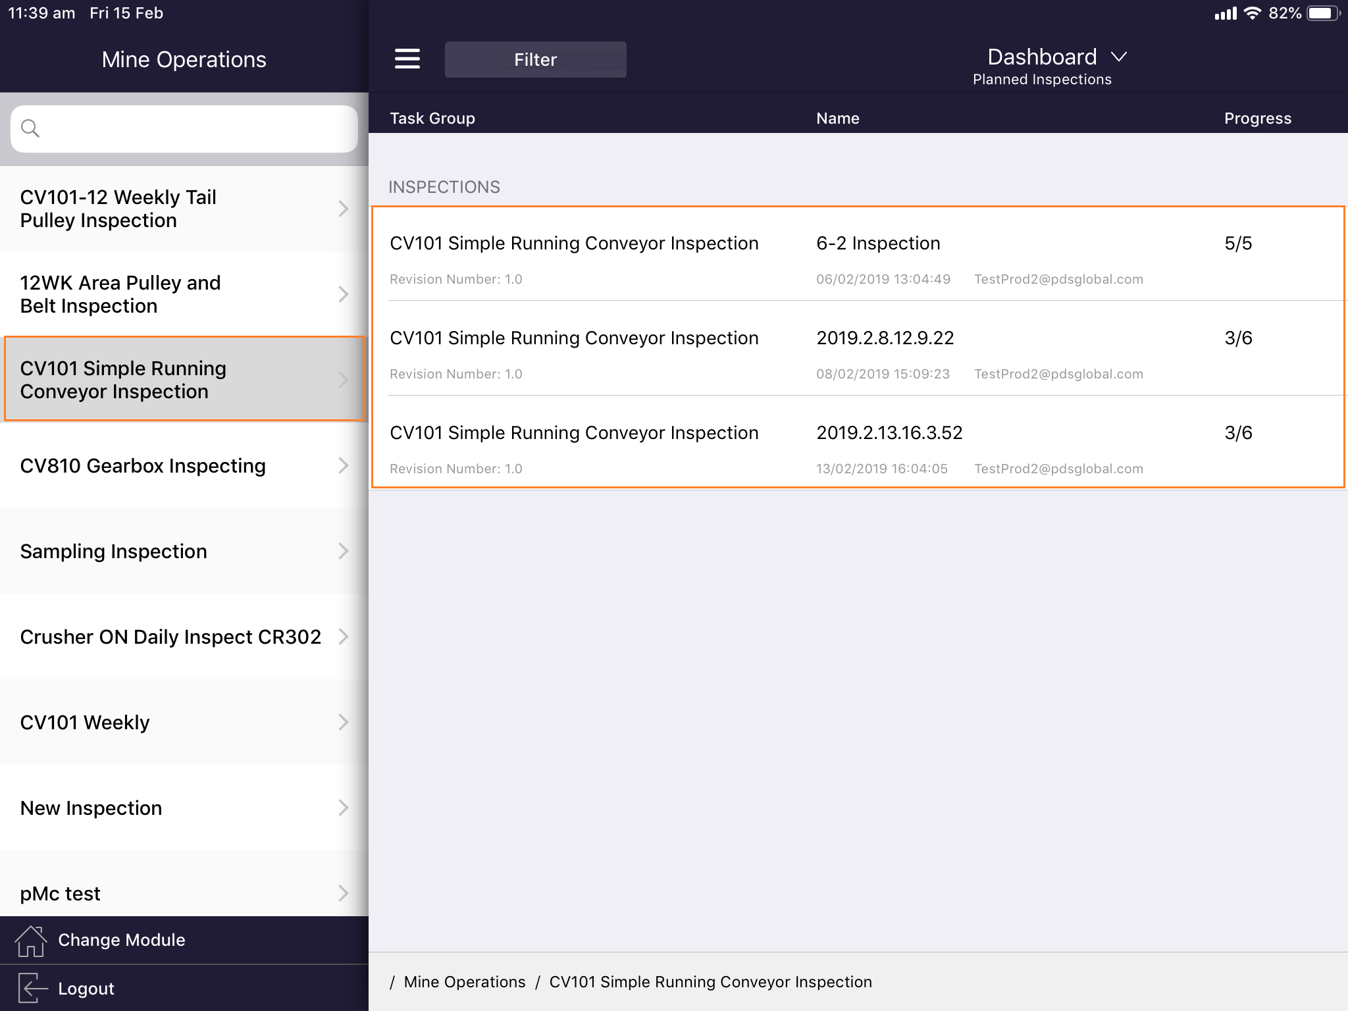Screen dimensions: 1348x1011
Task: Tap the cellular signal bars
Action: 1226,13
